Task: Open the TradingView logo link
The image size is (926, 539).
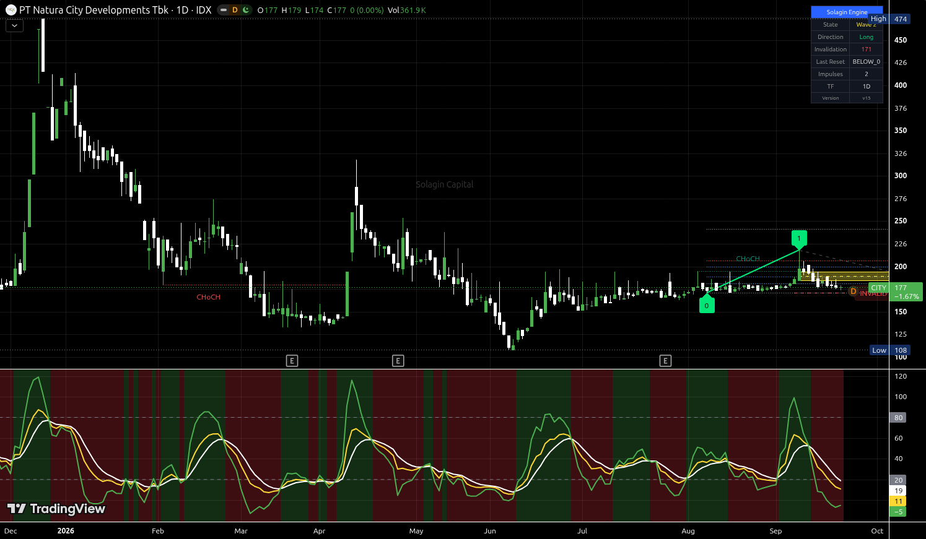Action: pyautogui.click(x=56, y=509)
